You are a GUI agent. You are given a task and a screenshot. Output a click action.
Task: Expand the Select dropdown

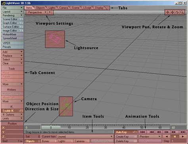[12, 60]
